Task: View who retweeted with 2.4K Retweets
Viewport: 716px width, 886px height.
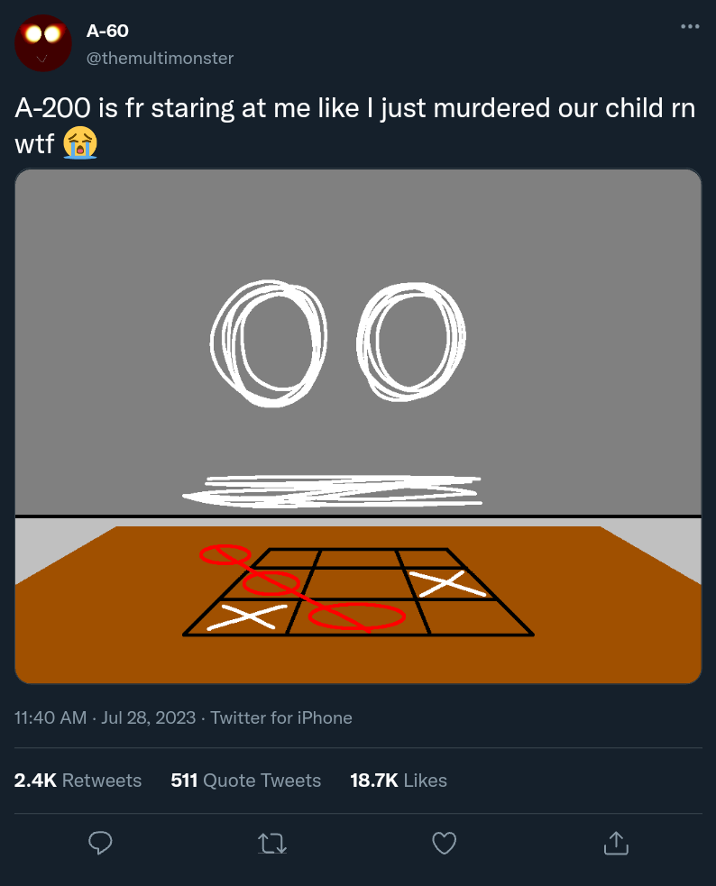Action: 78,781
